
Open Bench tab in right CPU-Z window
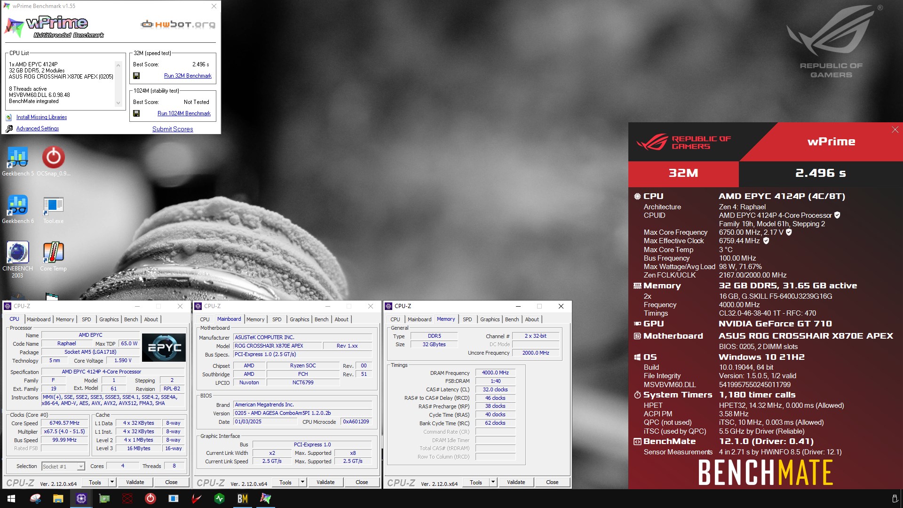coord(512,319)
